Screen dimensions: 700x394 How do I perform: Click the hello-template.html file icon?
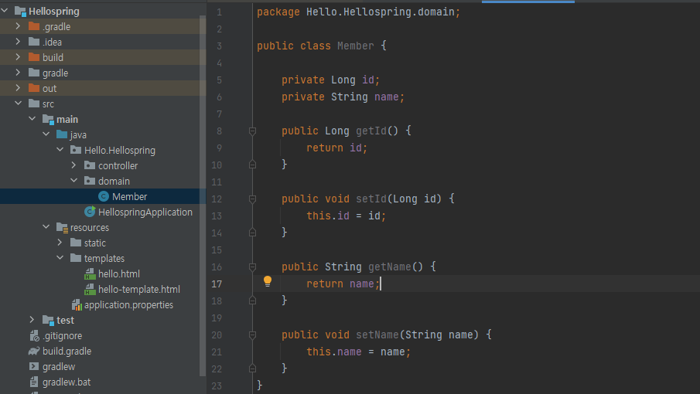coord(90,289)
